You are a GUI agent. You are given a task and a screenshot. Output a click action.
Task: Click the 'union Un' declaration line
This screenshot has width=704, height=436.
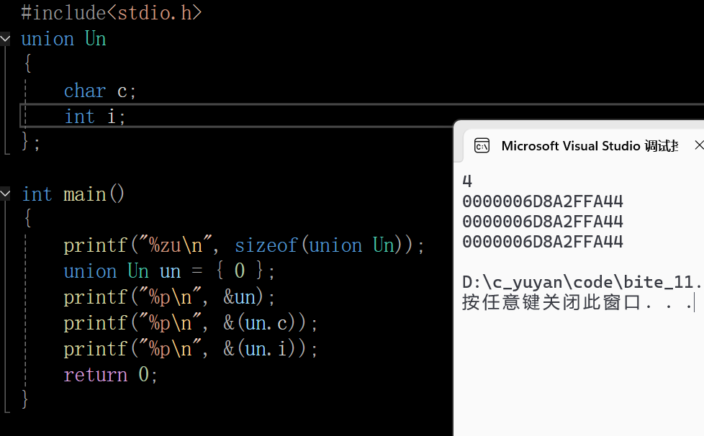(64, 39)
